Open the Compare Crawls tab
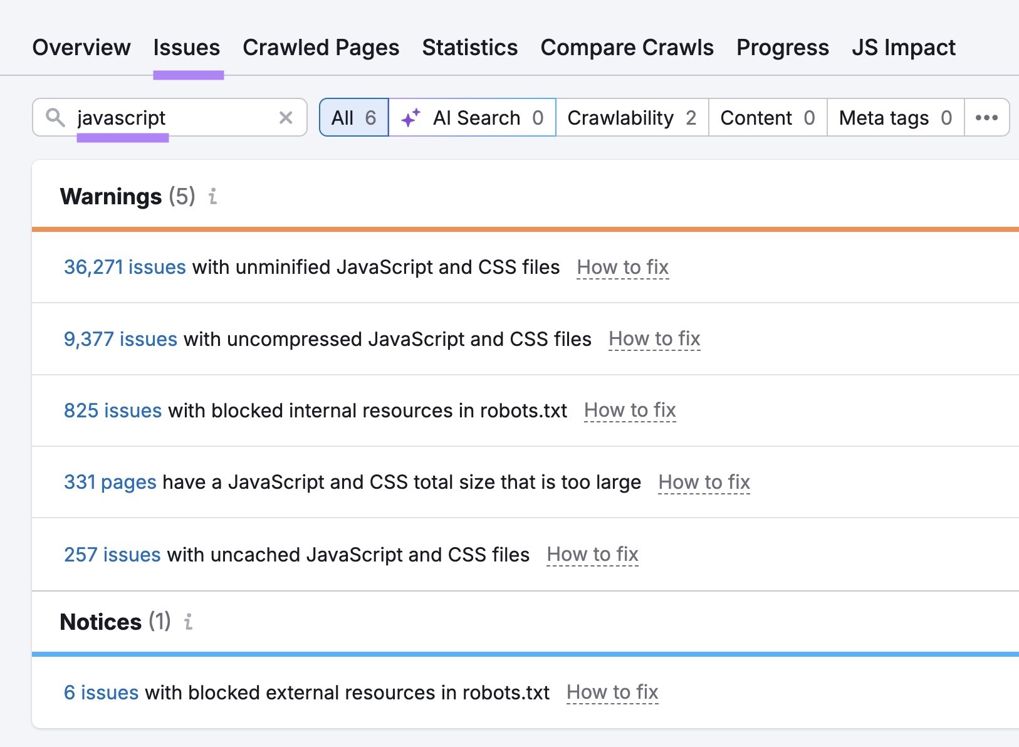 627,47
